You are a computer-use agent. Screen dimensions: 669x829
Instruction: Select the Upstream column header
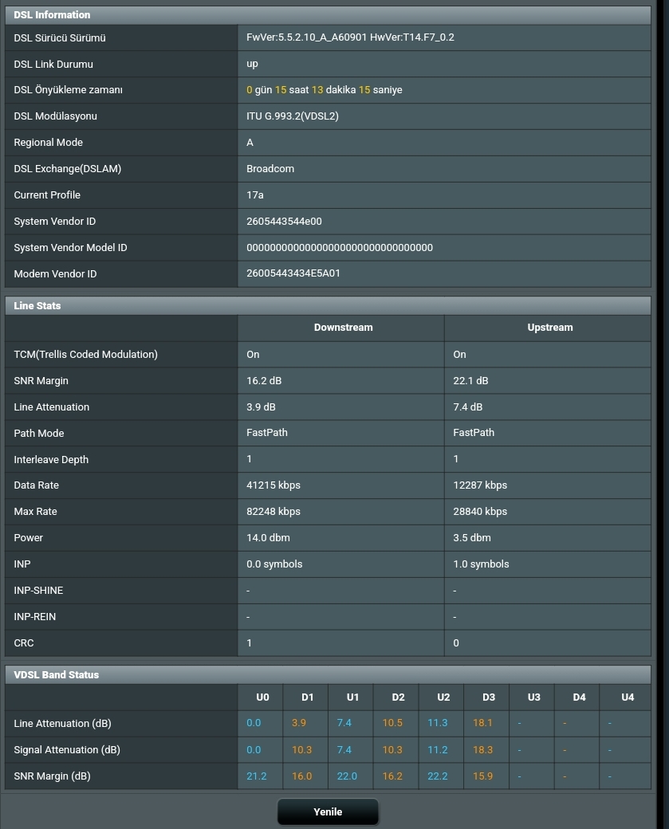click(x=549, y=328)
